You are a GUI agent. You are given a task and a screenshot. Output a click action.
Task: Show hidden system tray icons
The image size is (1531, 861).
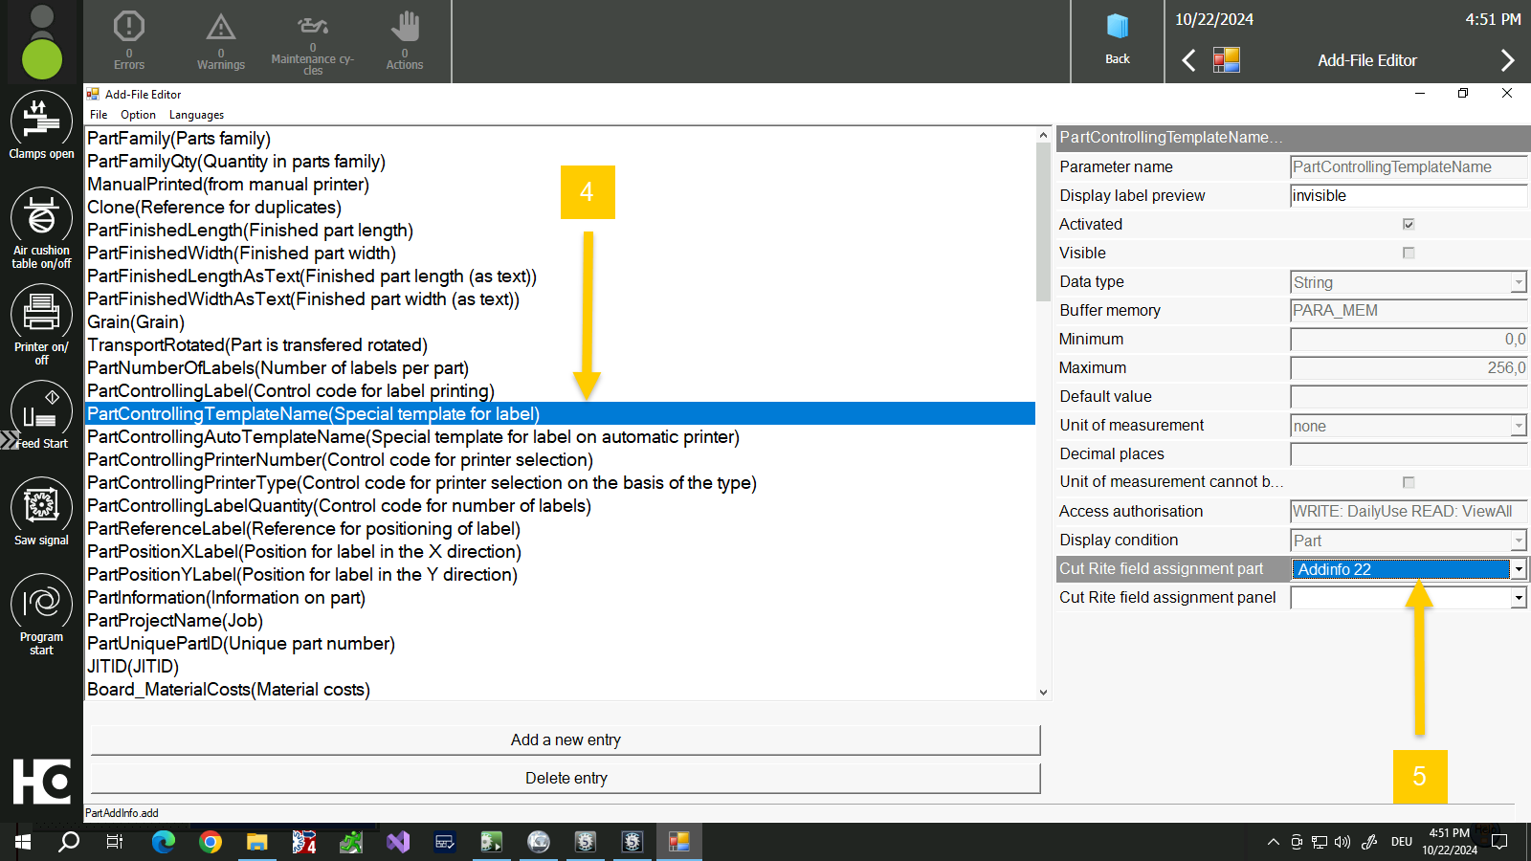pyautogui.click(x=1273, y=842)
